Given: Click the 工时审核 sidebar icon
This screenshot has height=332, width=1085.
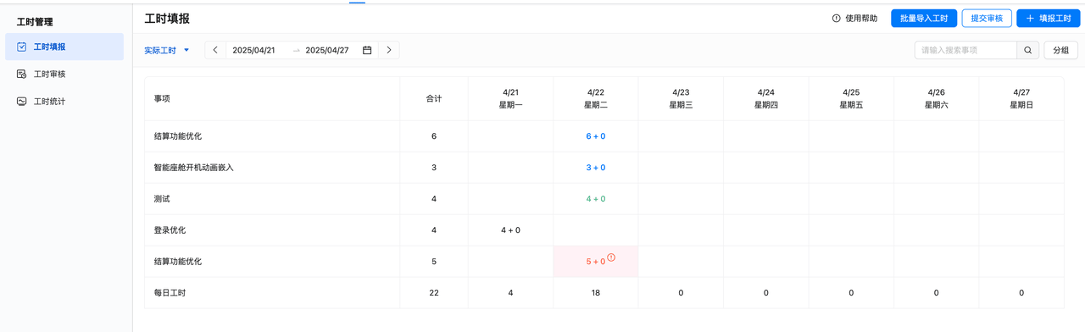Looking at the screenshot, I should [x=21, y=75].
